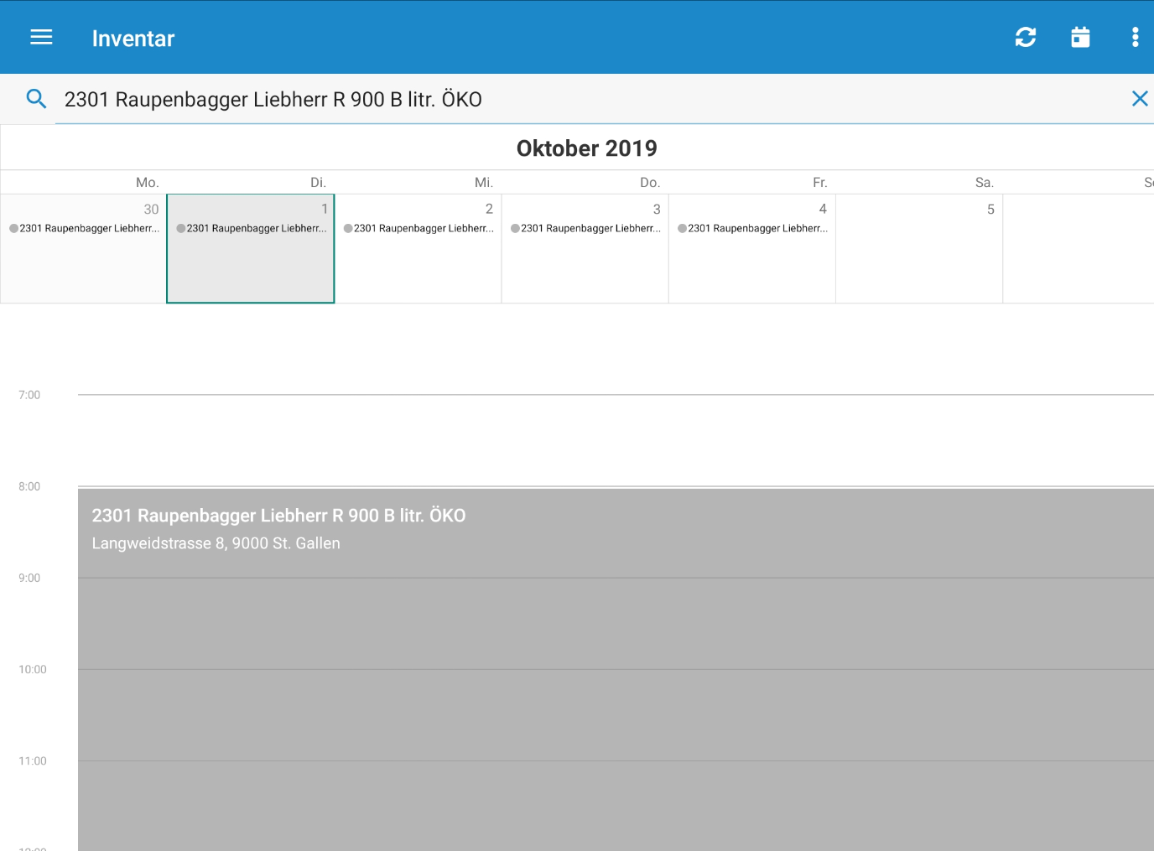Click the Fr. weekday header
Viewport: 1154px width, 851px height.
click(819, 182)
